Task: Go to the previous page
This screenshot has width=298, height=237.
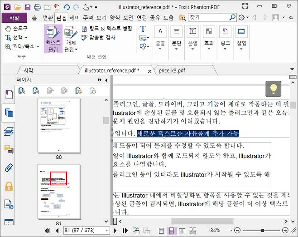Action: [57, 231]
